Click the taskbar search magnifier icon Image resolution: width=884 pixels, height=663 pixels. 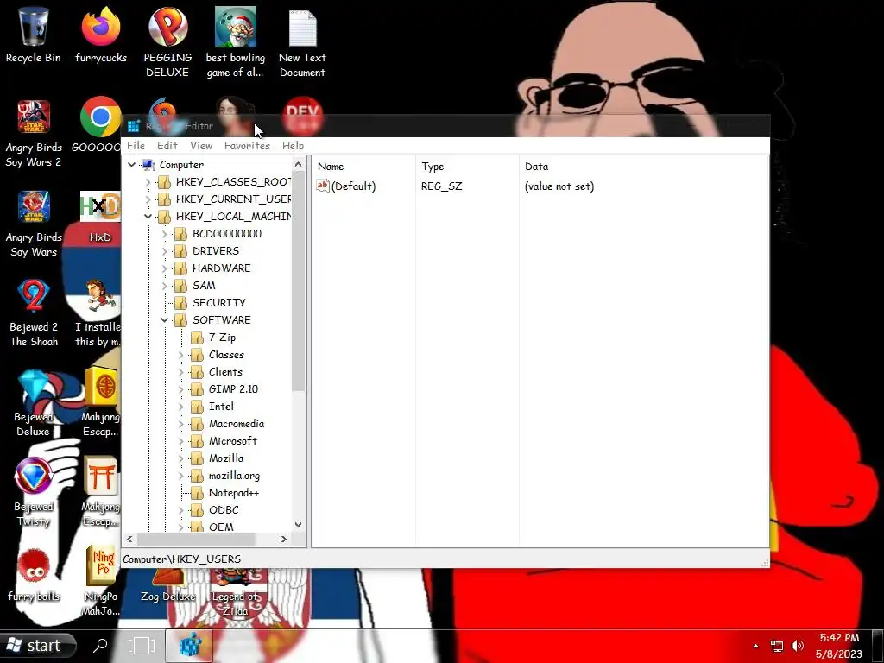[x=100, y=645]
